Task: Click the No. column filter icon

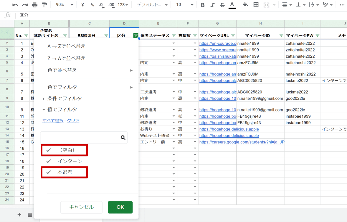Action: coord(26,36)
